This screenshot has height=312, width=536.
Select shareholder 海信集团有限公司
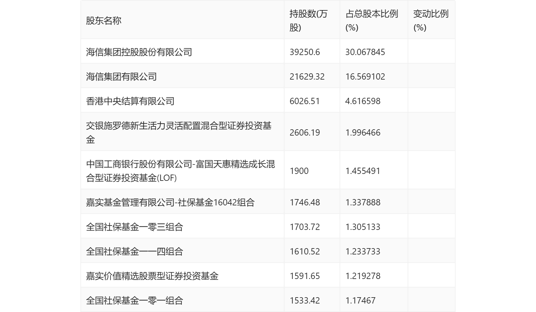click(121, 76)
